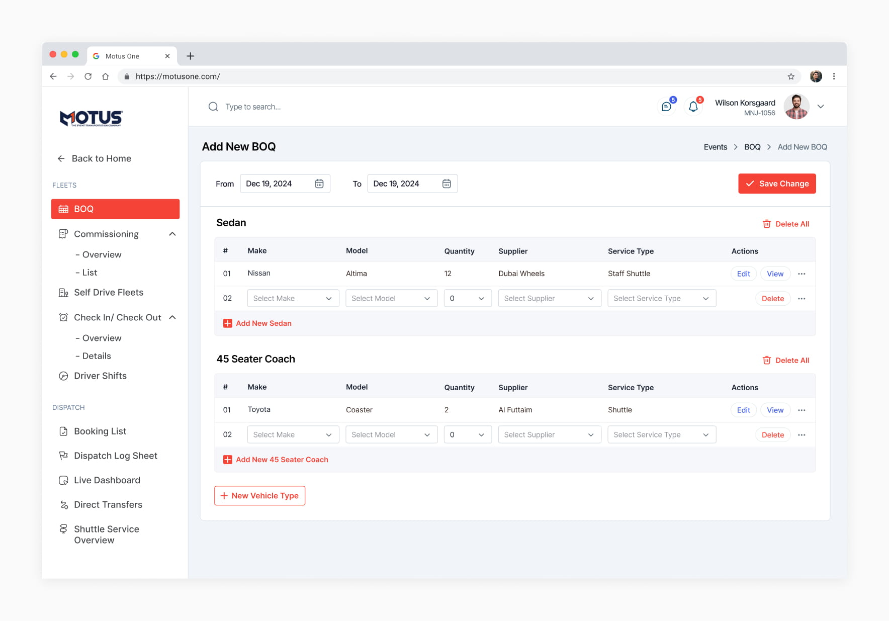
Task: Open more options for the Toyota row
Action: point(802,410)
